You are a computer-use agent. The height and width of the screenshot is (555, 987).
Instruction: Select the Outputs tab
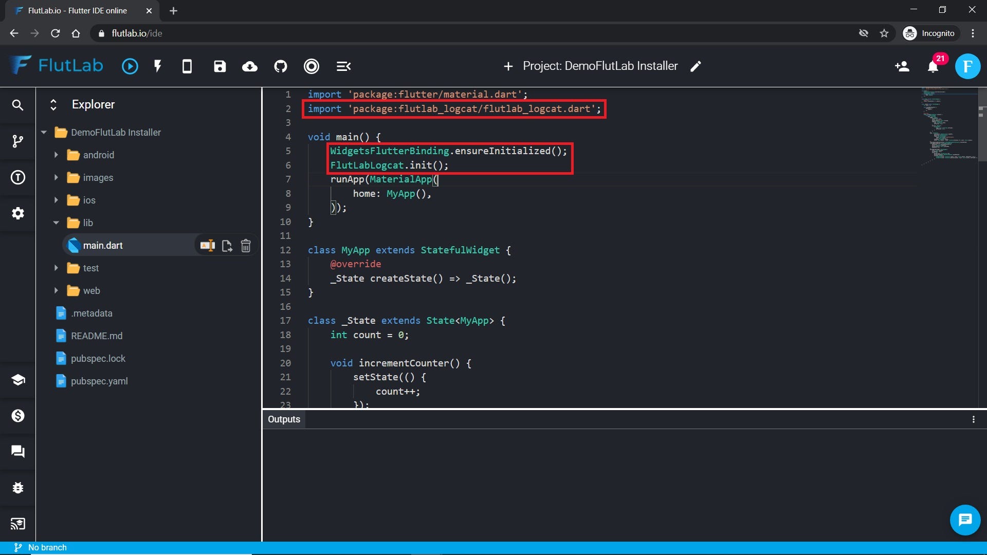[284, 419]
